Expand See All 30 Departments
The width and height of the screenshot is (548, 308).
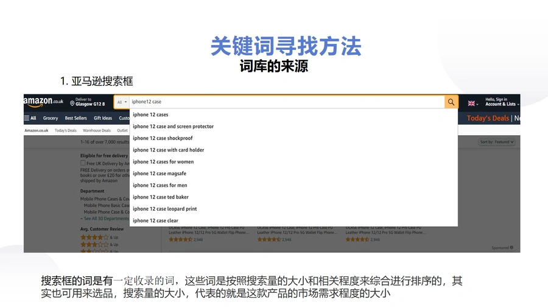click(x=105, y=219)
